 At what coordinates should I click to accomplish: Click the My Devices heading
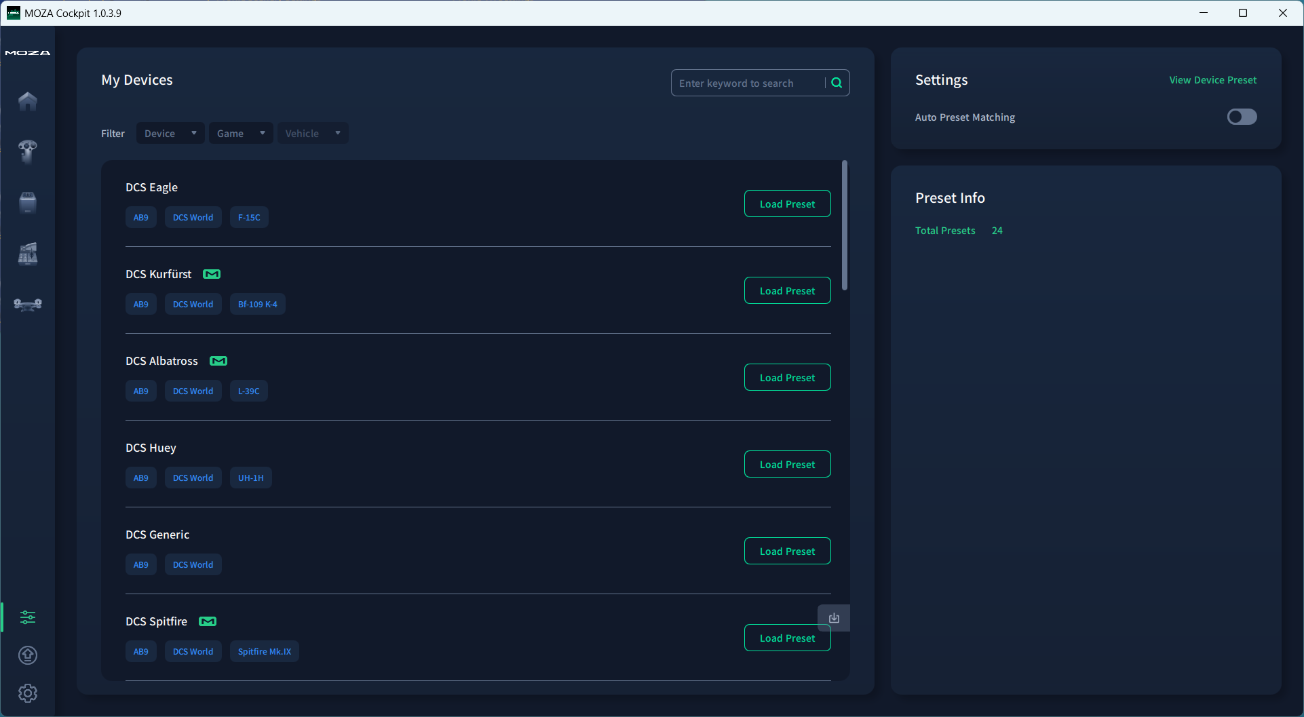[x=137, y=80]
